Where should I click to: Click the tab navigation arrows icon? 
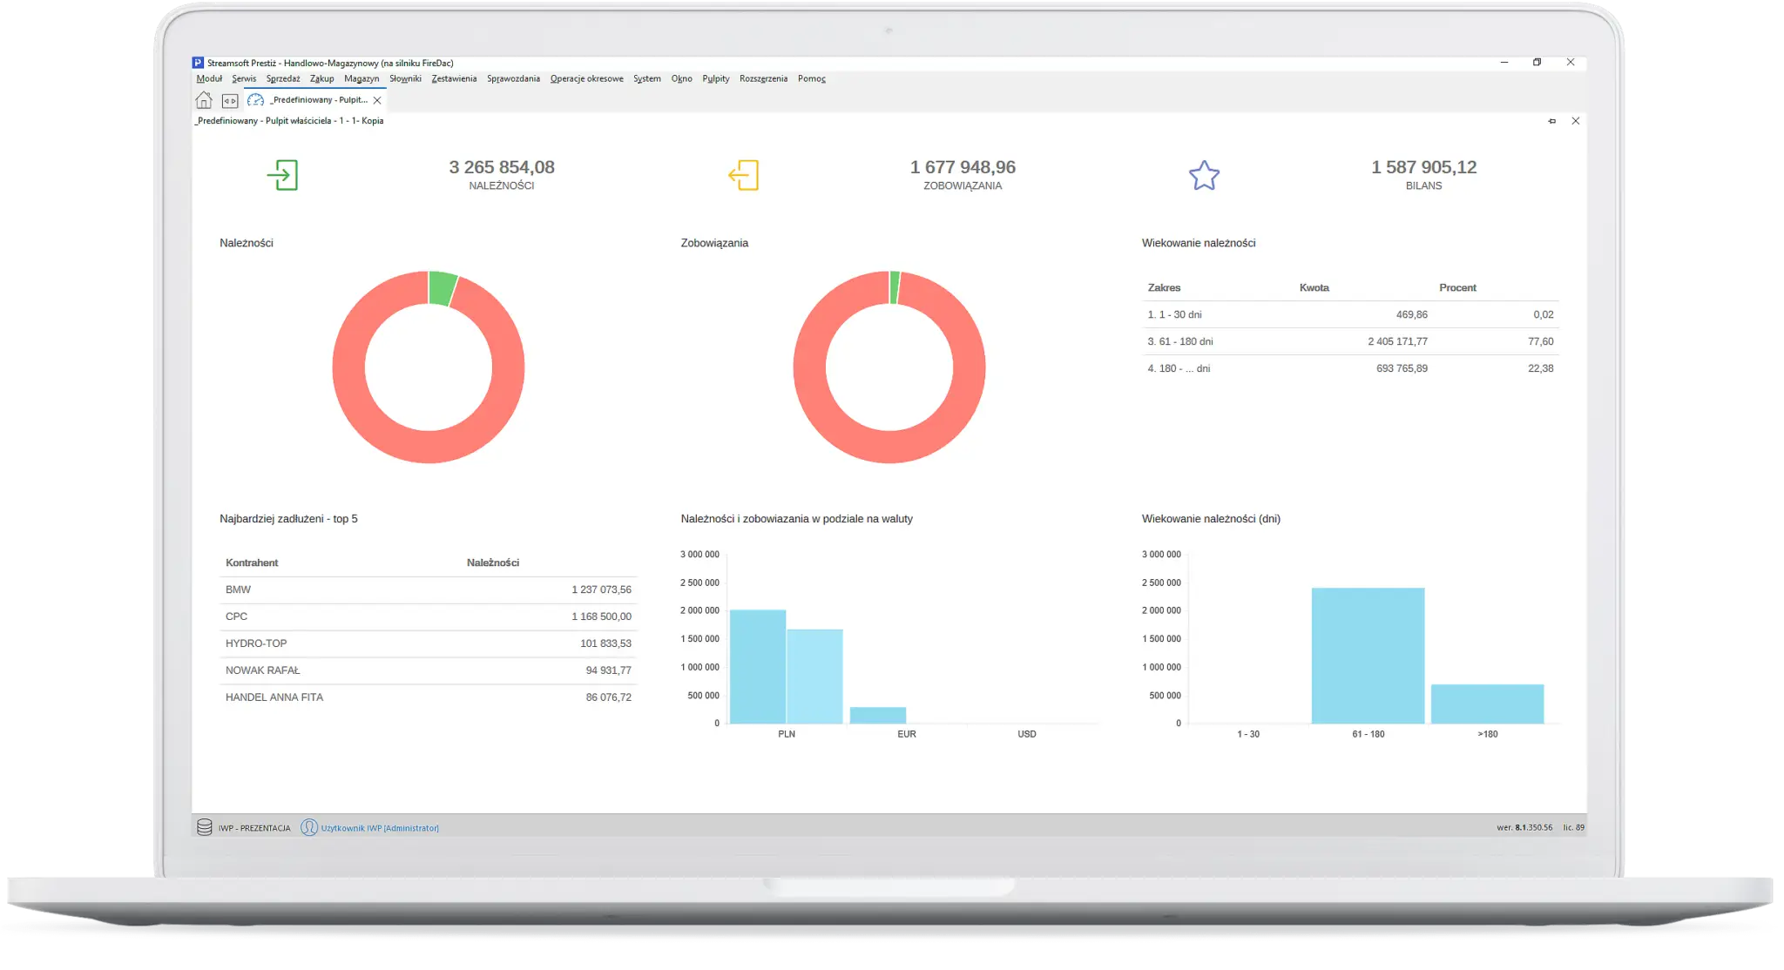(x=230, y=101)
